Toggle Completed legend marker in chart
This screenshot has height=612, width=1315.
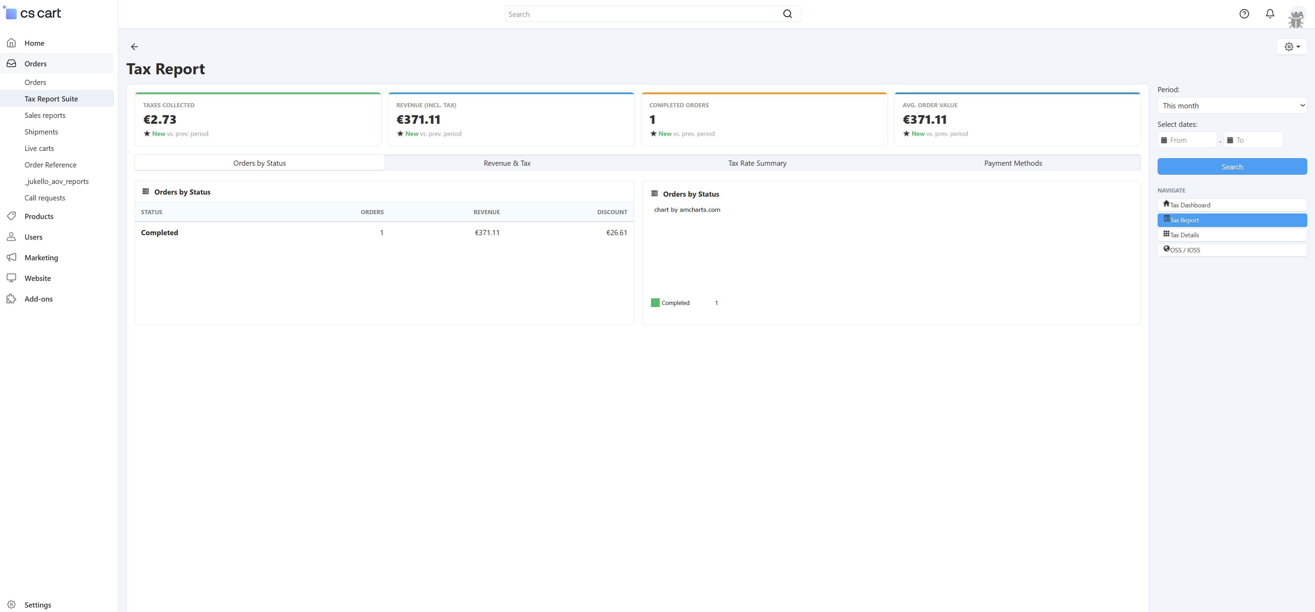click(x=655, y=303)
